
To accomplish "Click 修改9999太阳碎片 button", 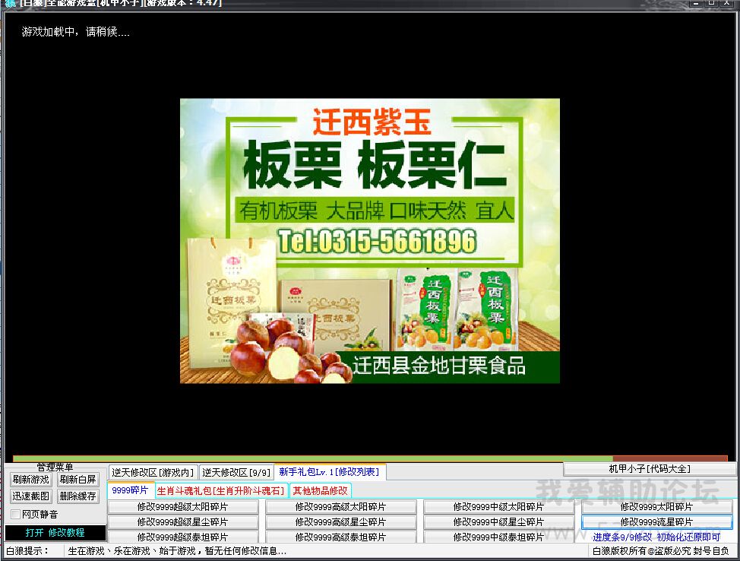I will click(656, 507).
